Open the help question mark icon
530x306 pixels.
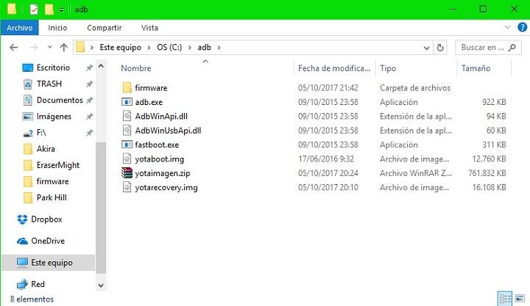click(522, 27)
